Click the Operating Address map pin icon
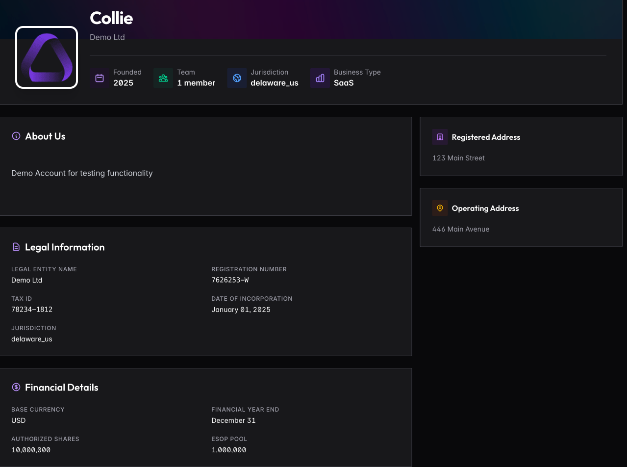The width and height of the screenshot is (627, 467). [440, 208]
